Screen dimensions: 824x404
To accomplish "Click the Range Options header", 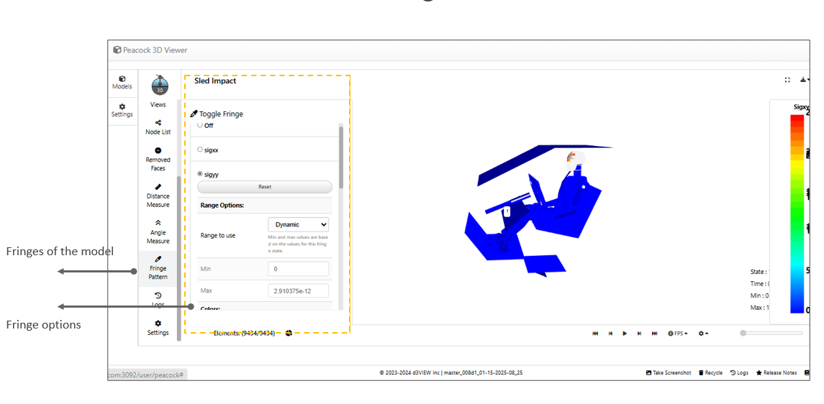I will tap(222, 205).
